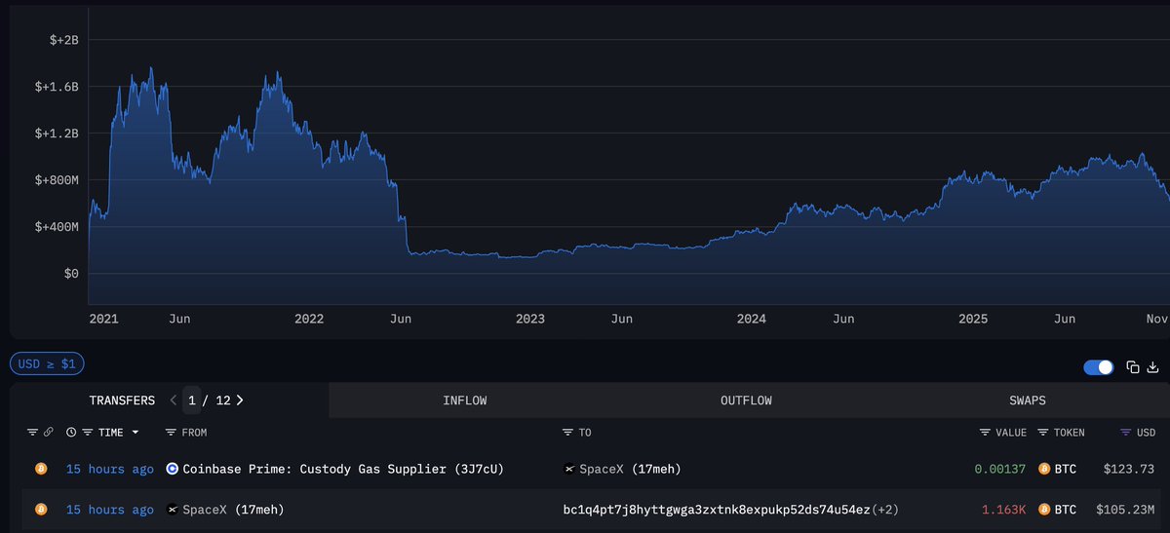The height and width of the screenshot is (533, 1170).
Task: Open the first row's 15 hours ago transaction link
Action: point(110,469)
